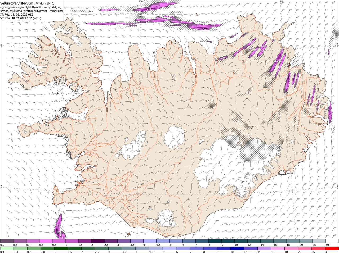The height and width of the screenshot is (254, 339).
Task: Click the 'rigning/skúrir' description line in the header
Action: [x=31, y=7]
